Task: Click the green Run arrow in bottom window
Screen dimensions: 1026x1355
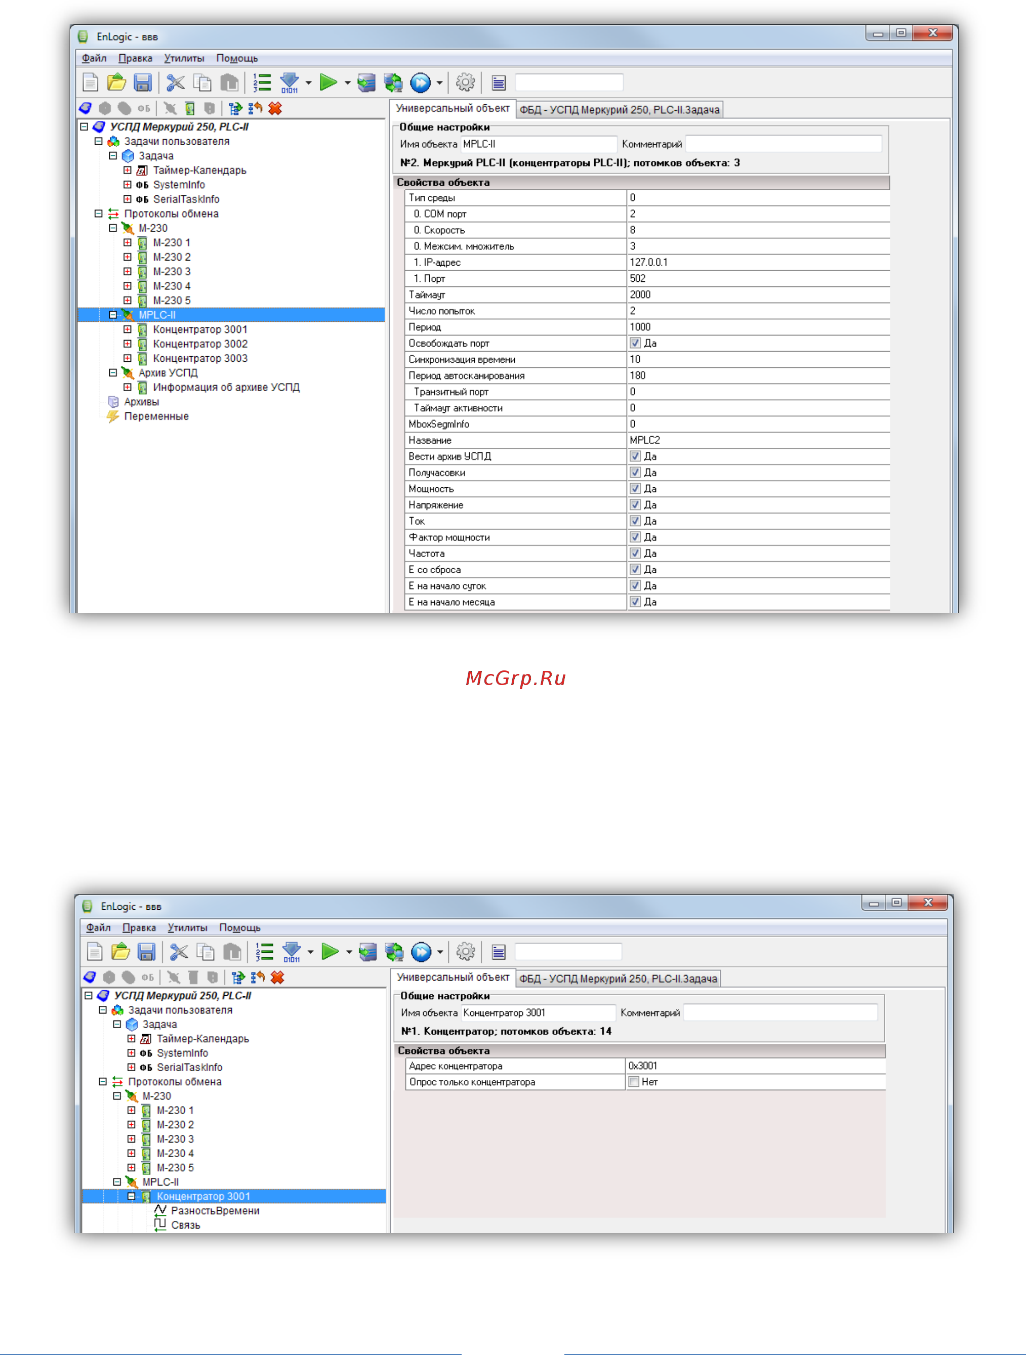Action: pyautogui.click(x=330, y=951)
